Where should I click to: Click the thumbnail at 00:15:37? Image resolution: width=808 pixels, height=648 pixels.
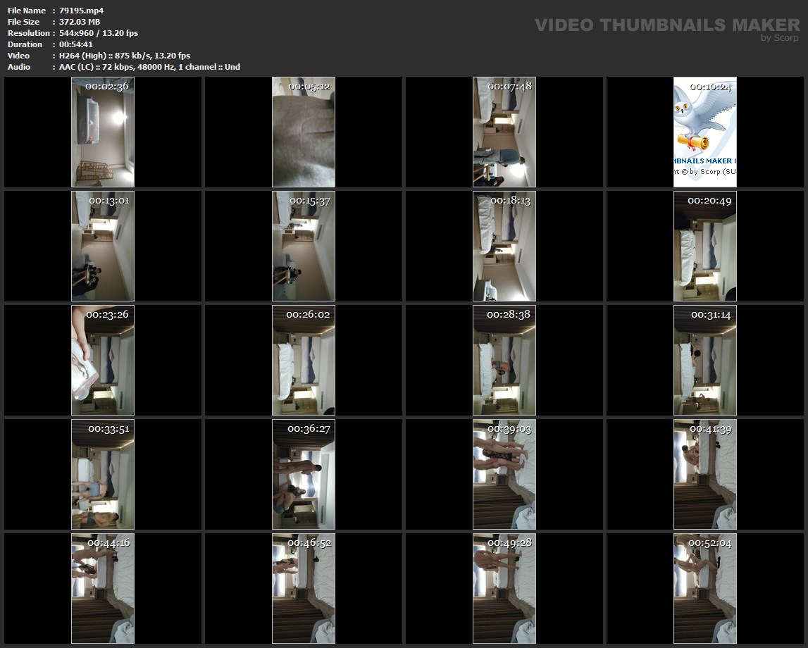coord(304,247)
